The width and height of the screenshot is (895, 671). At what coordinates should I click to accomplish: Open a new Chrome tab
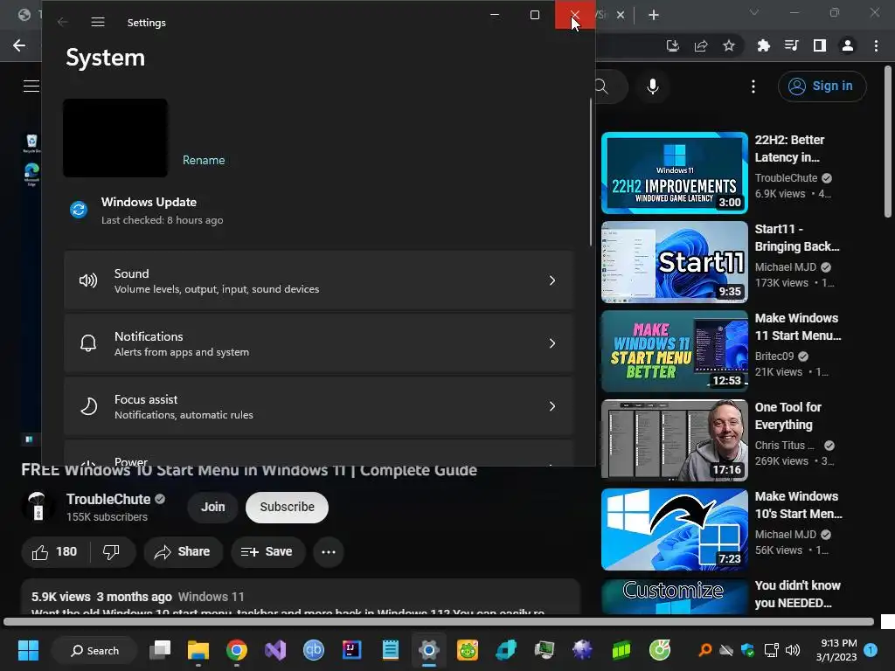point(654,15)
